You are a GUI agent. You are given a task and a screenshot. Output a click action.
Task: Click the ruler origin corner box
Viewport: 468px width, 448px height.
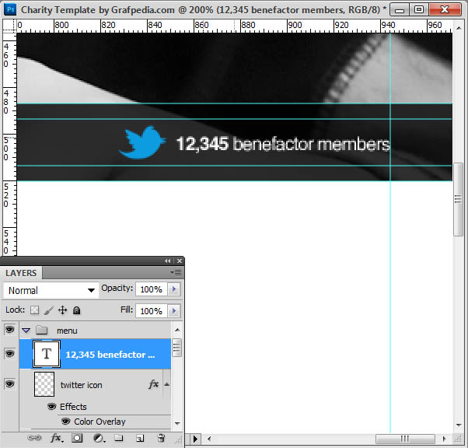pyautogui.click(x=9, y=25)
